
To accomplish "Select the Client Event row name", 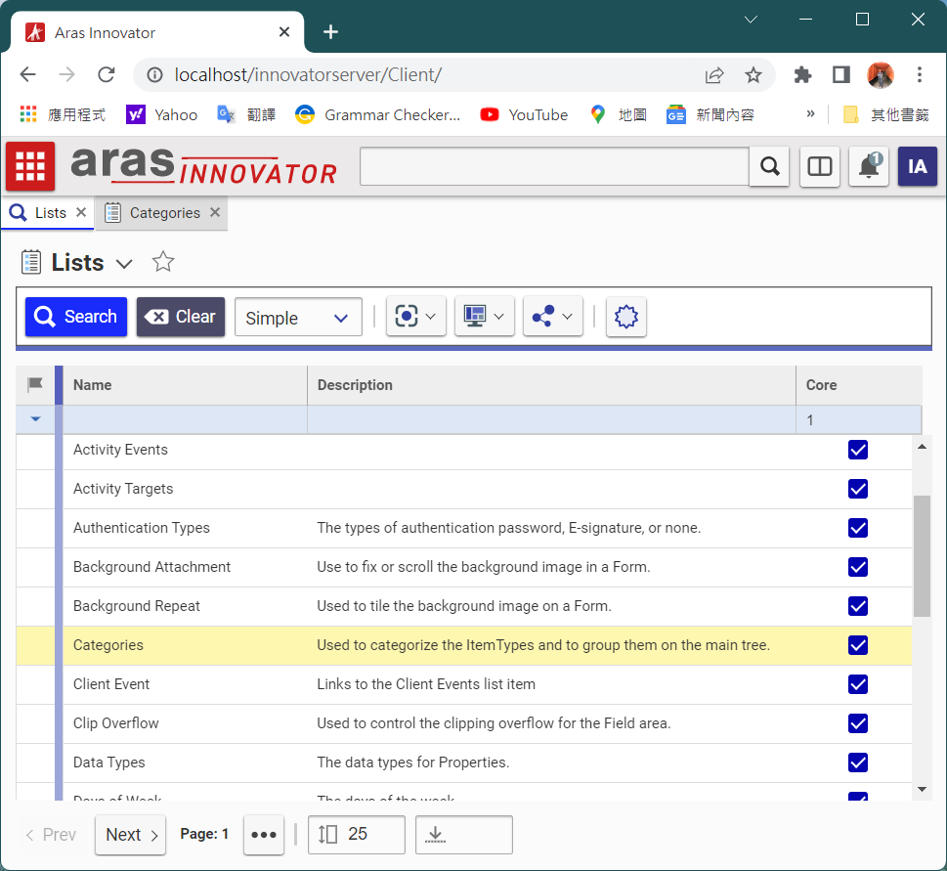I will click(111, 684).
